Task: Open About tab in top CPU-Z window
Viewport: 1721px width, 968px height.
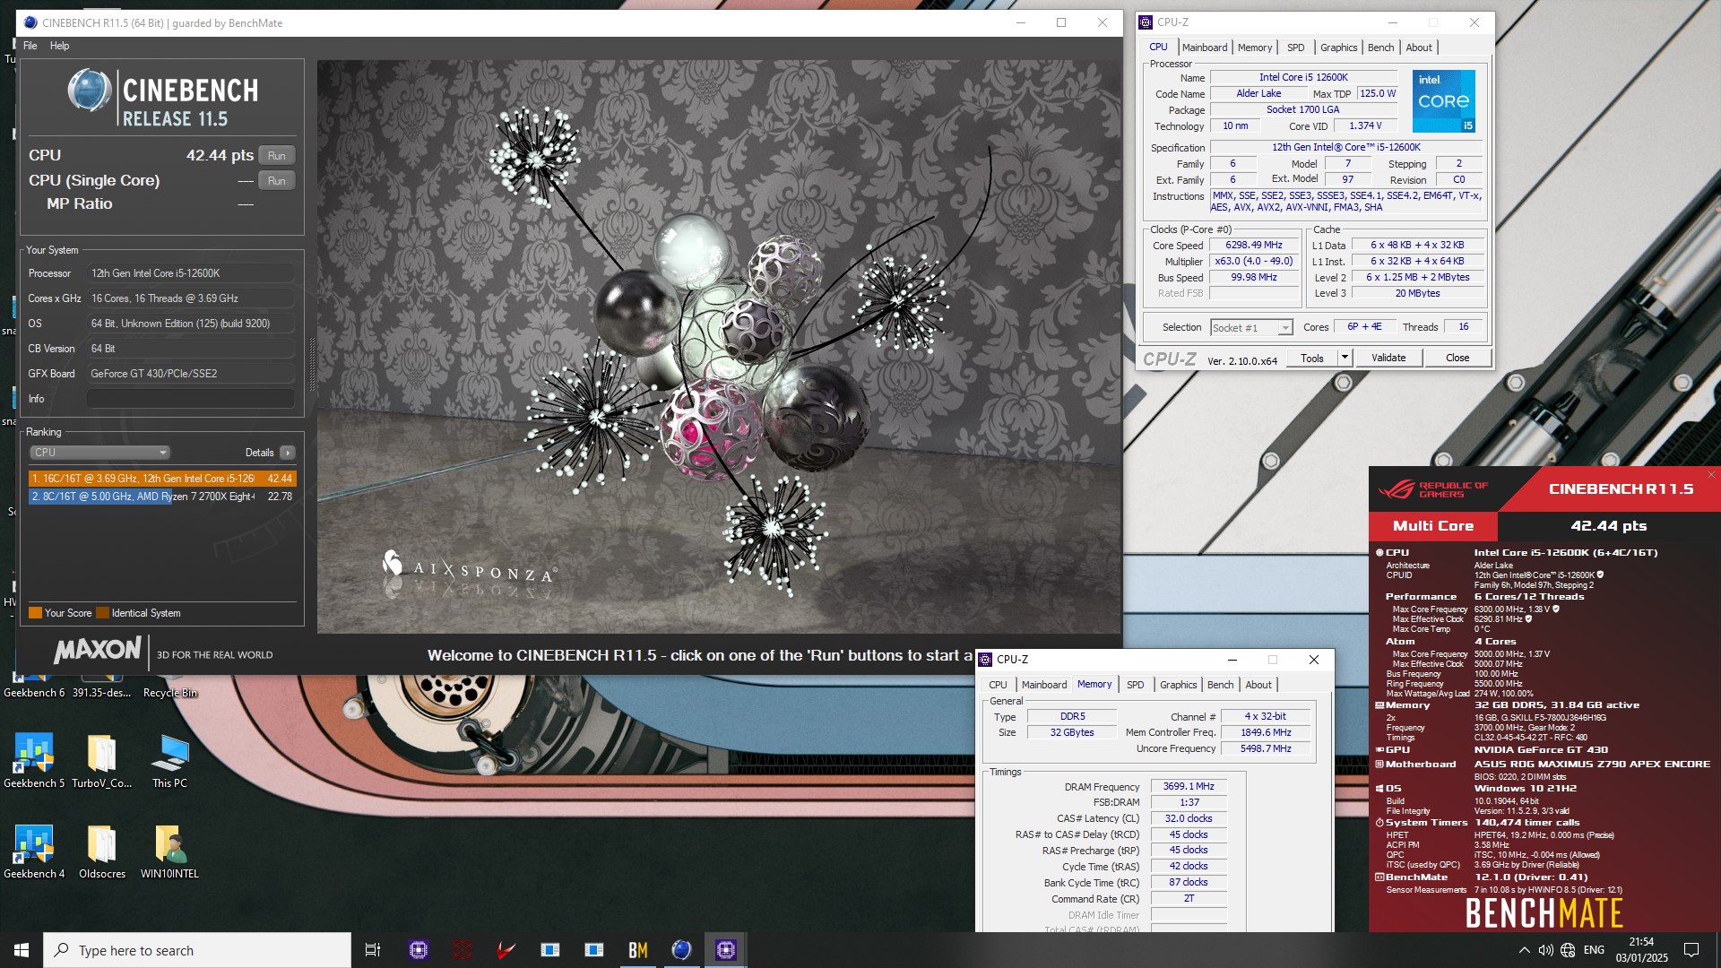Action: (1419, 48)
